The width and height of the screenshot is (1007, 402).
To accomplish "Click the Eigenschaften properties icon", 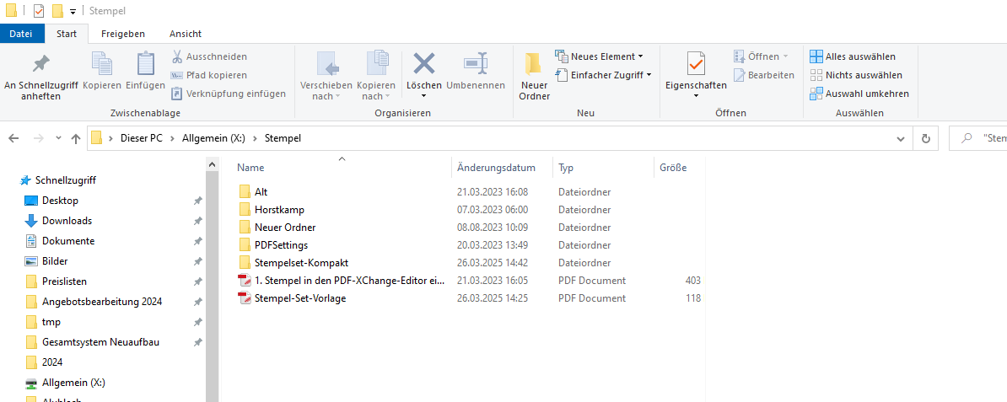I will (x=695, y=64).
